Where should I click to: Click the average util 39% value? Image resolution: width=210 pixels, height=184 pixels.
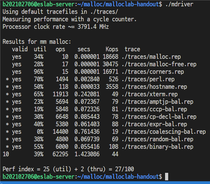point(39,154)
